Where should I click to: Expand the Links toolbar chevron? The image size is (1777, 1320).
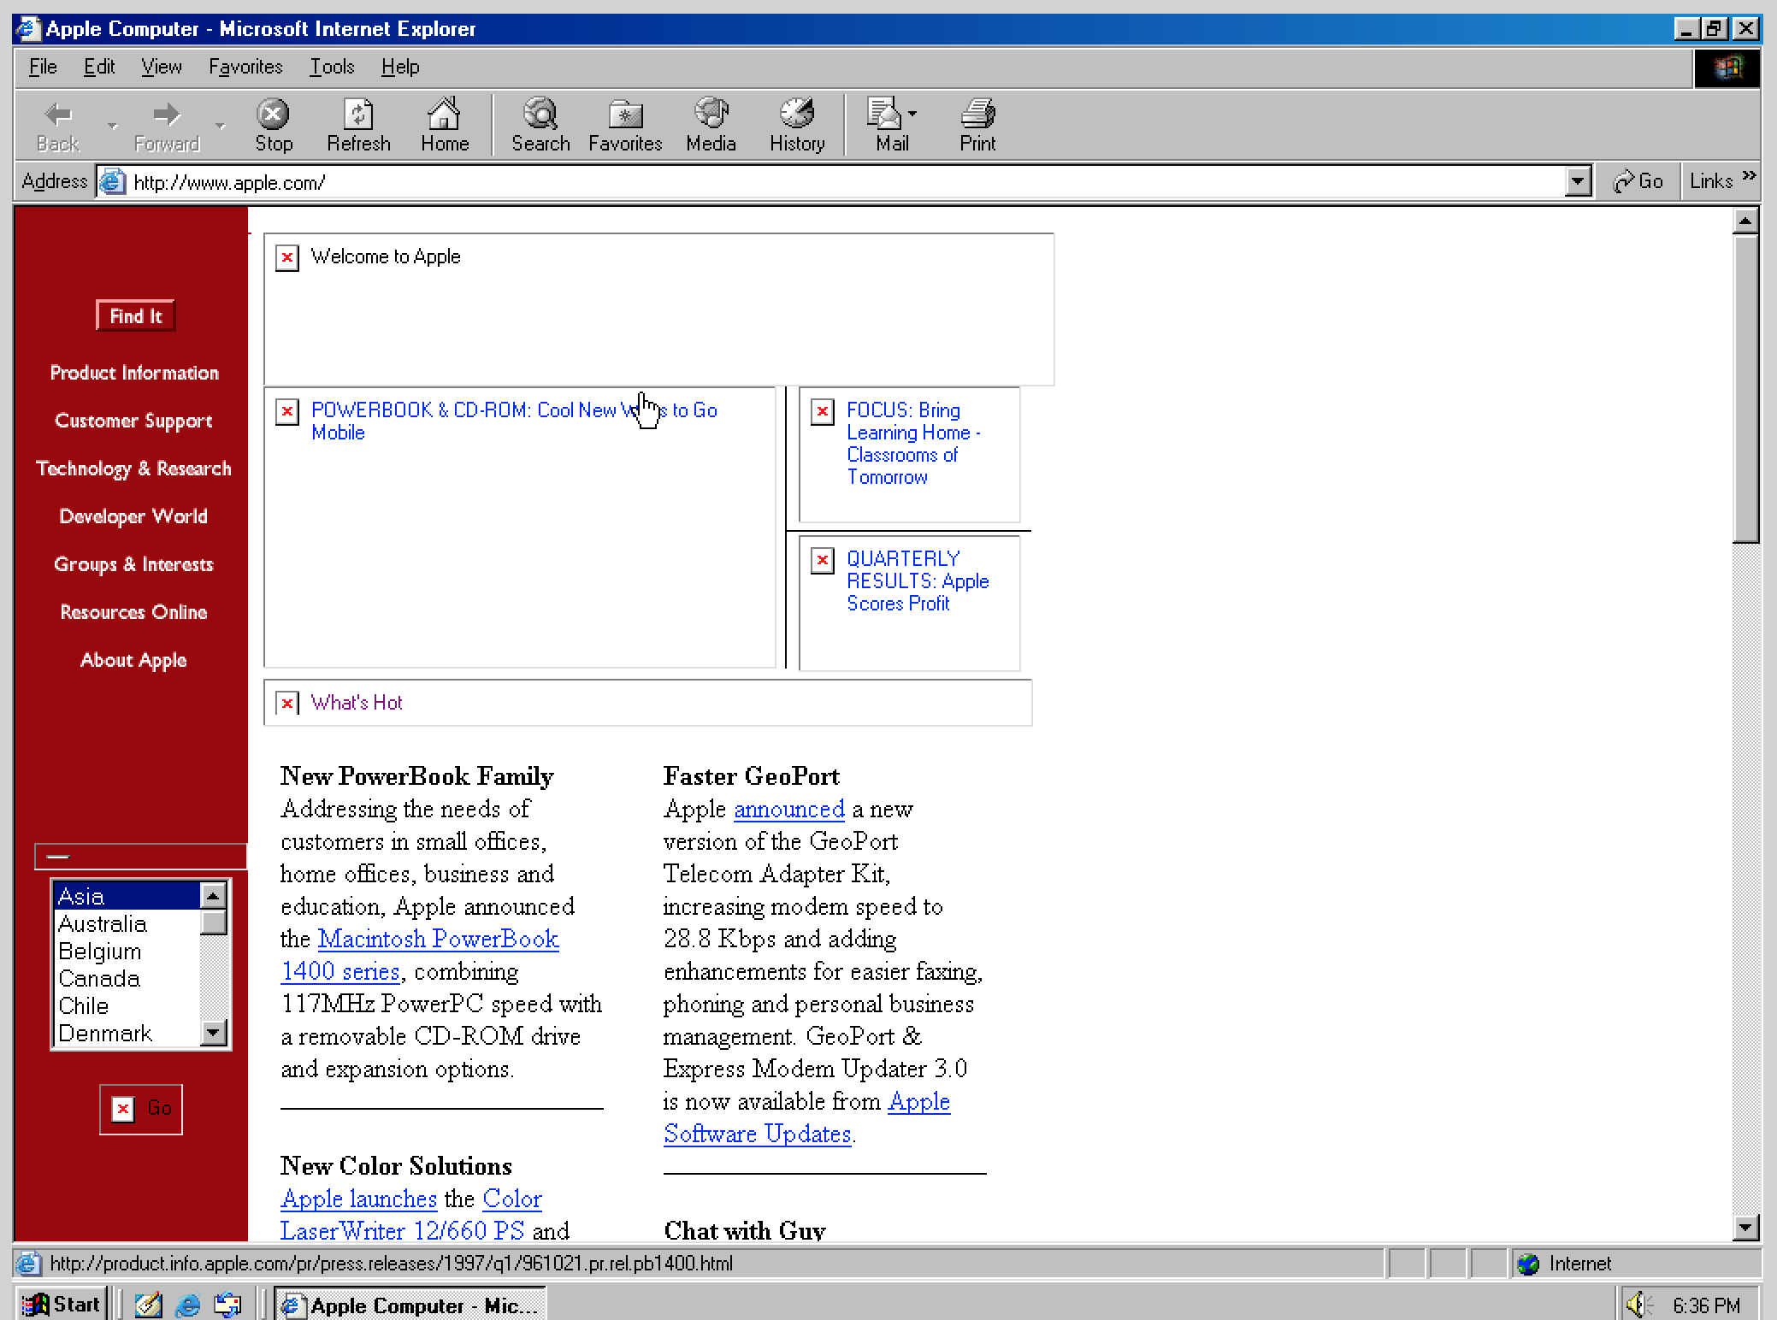click(1749, 176)
